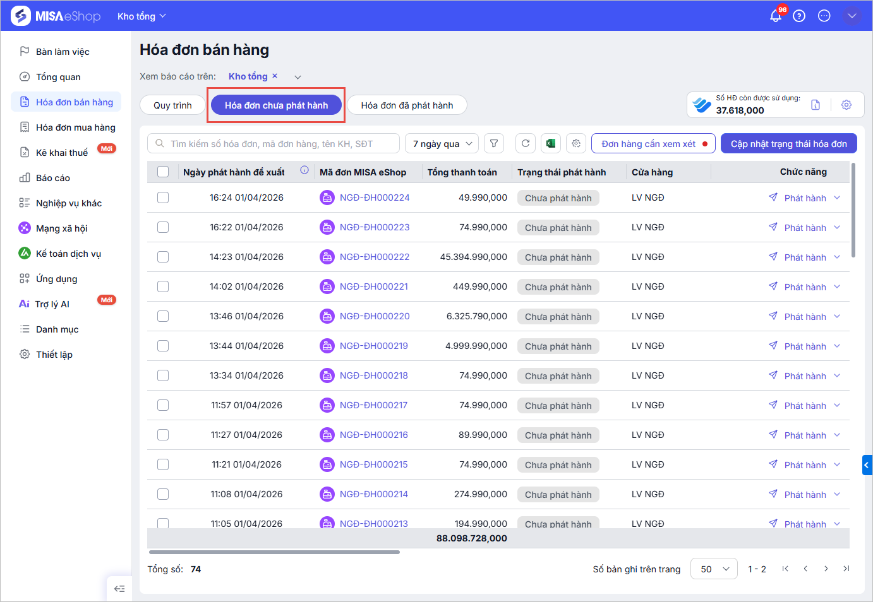
Task: Click the invoice search input field
Action: pos(278,144)
